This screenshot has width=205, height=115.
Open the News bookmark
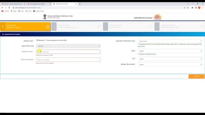21,11
